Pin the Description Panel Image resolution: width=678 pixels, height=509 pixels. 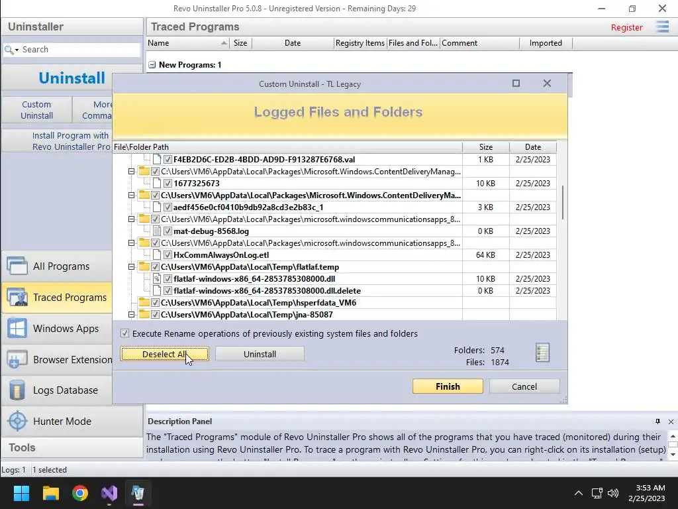click(657, 422)
